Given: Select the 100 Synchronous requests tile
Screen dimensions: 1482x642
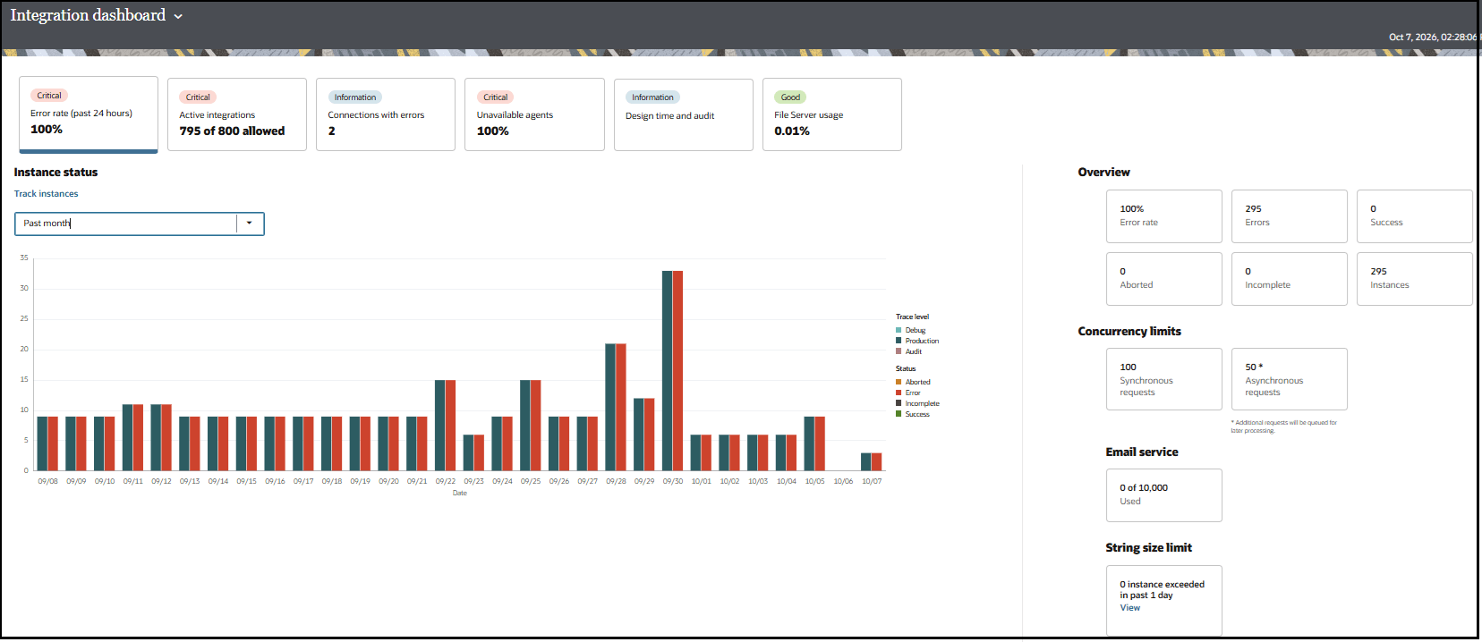Looking at the screenshot, I should tap(1164, 379).
